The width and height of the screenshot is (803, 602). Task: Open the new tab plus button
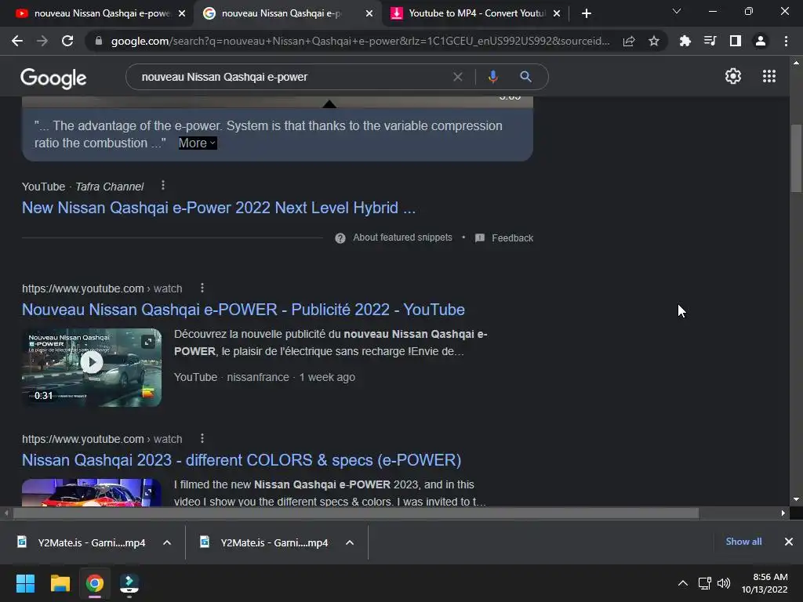(587, 13)
